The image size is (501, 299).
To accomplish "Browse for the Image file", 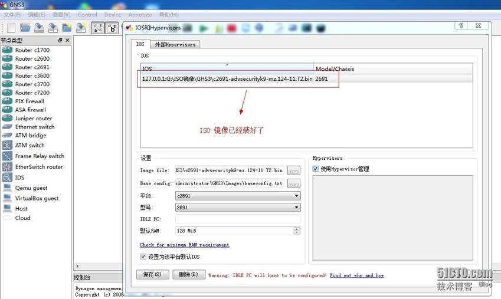I will [x=294, y=170].
